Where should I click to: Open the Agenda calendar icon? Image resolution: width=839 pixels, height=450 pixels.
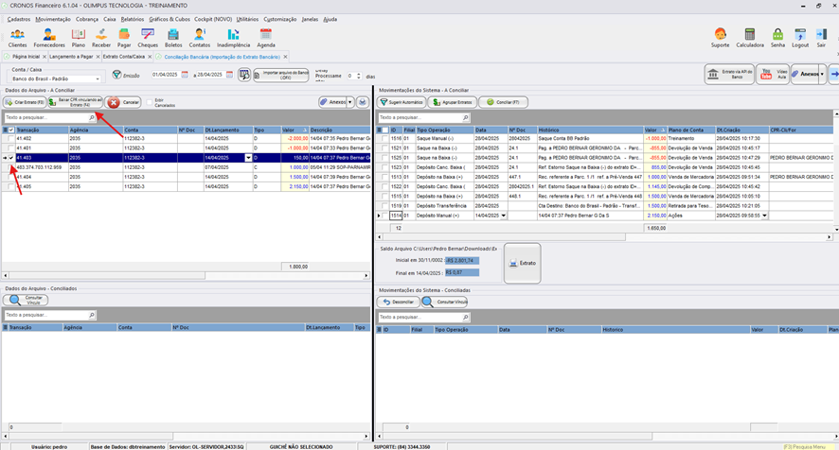(x=266, y=38)
